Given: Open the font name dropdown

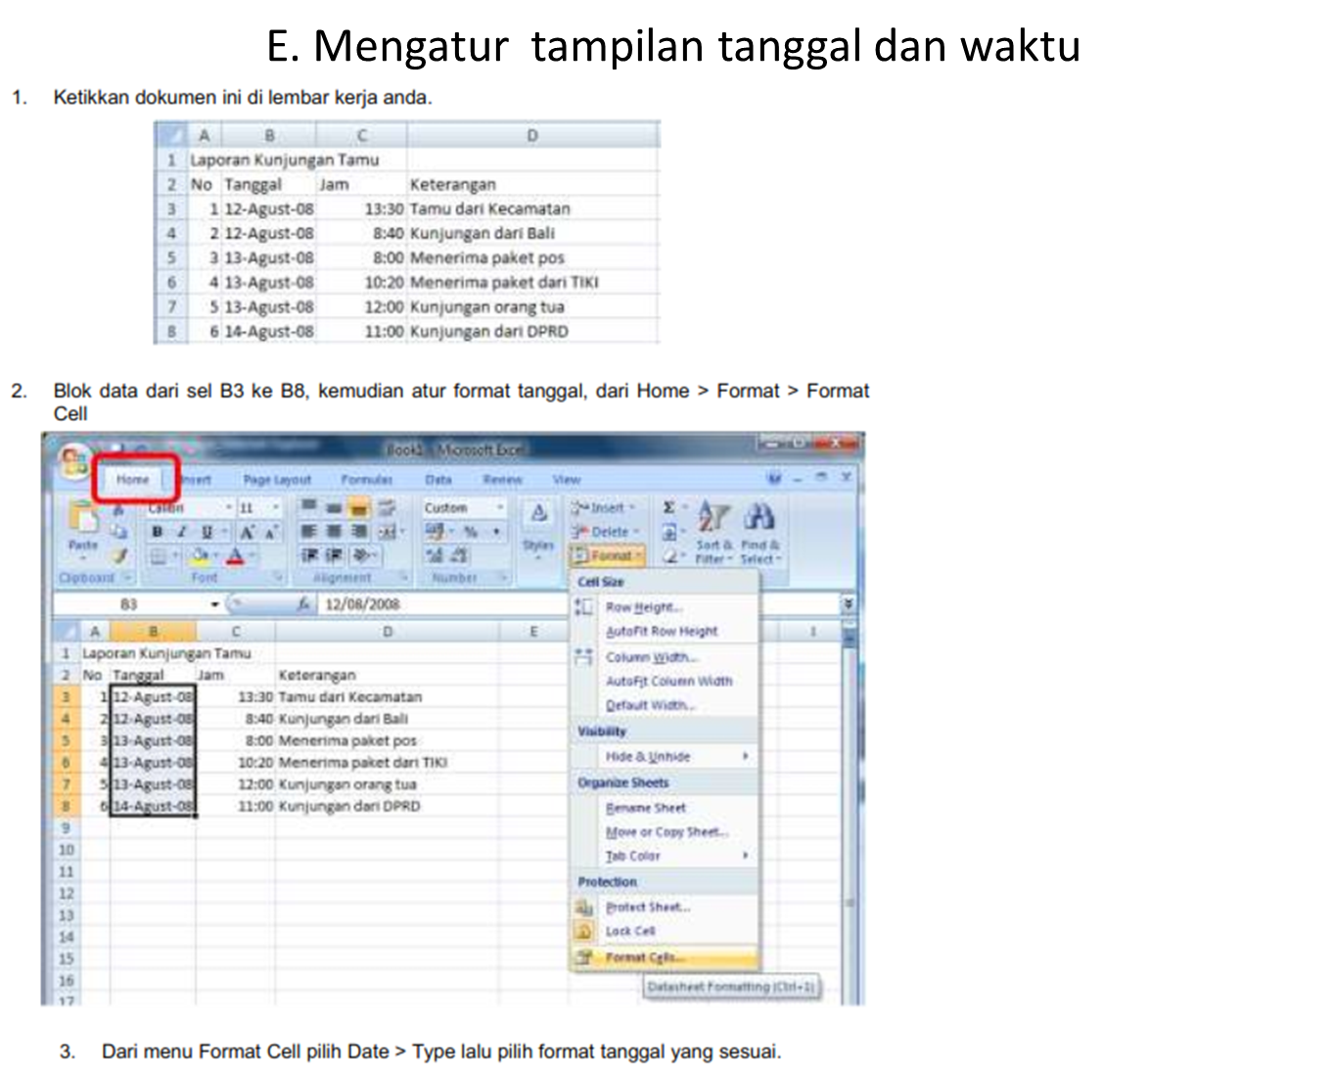Looking at the screenshot, I should [x=230, y=507].
